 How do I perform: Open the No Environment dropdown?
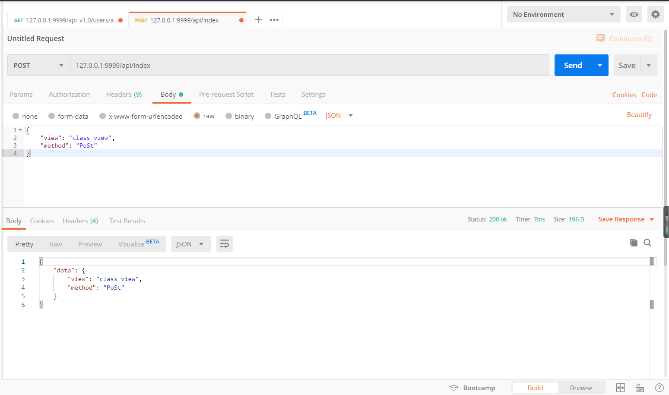[563, 14]
